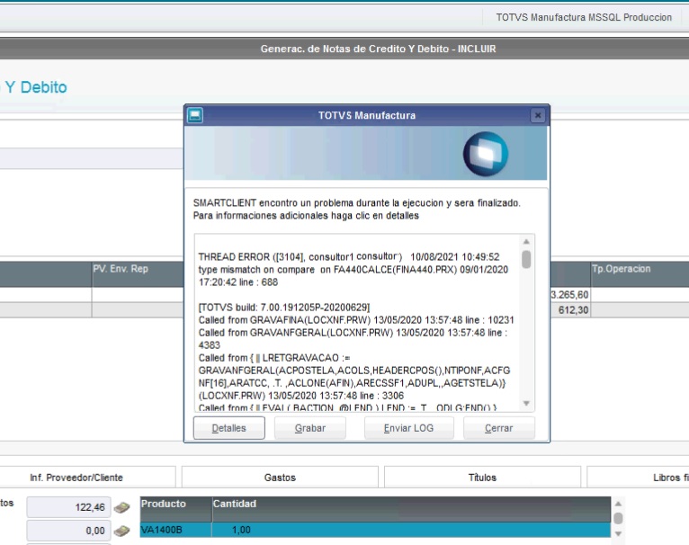Click the error log scrollbar thumb
689x545 pixels.
pos(526,259)
